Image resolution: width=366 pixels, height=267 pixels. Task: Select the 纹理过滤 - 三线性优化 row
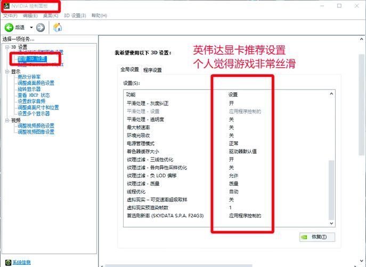point(226,160)
